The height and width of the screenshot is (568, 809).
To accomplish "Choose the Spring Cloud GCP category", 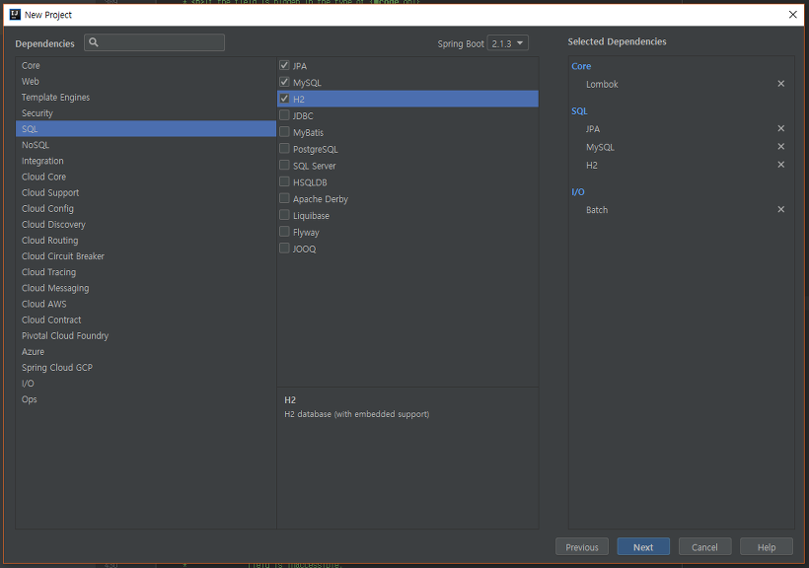I will click(x=146, y=367).
